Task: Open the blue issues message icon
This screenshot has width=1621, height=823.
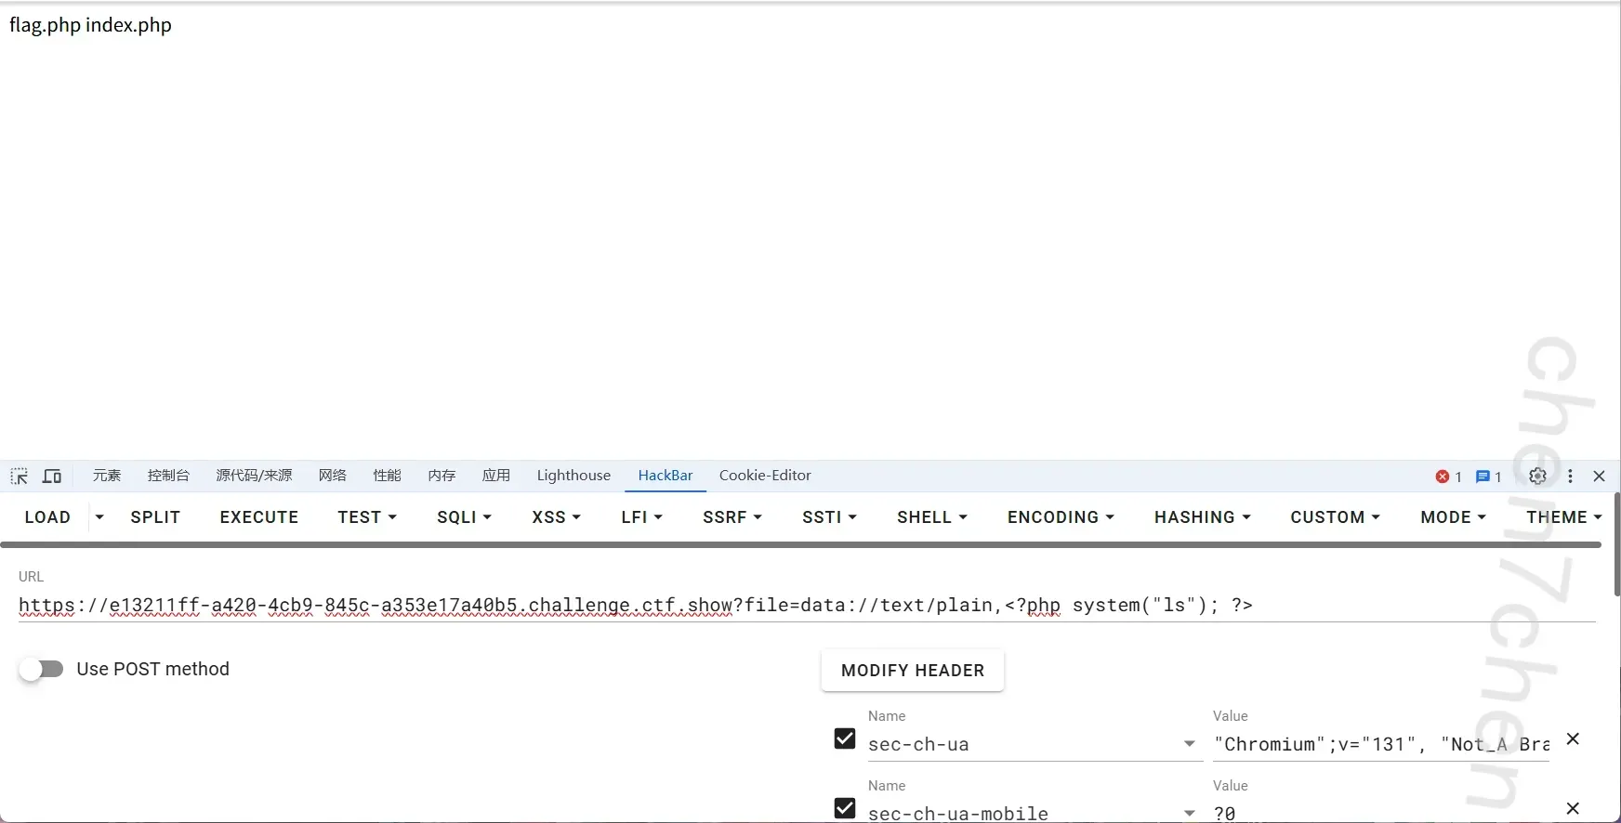Action: [1483, 477]
